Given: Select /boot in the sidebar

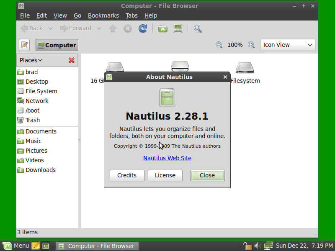Looking at the screenshot, I should coord(47,110).
